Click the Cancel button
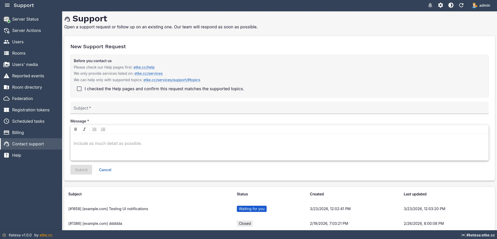497x239 pixels. (x=105, y=170)
